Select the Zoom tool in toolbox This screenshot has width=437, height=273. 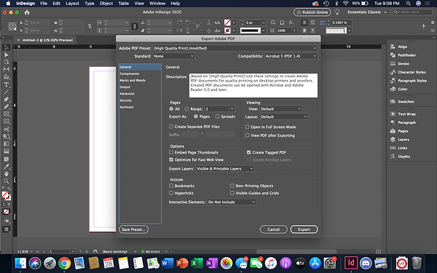click(x=6, y=181)
